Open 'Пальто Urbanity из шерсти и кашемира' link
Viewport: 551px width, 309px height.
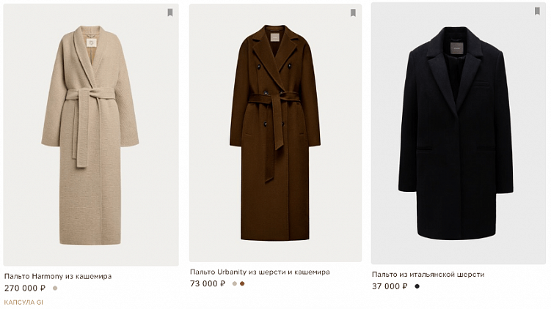[x=260, y=272]
